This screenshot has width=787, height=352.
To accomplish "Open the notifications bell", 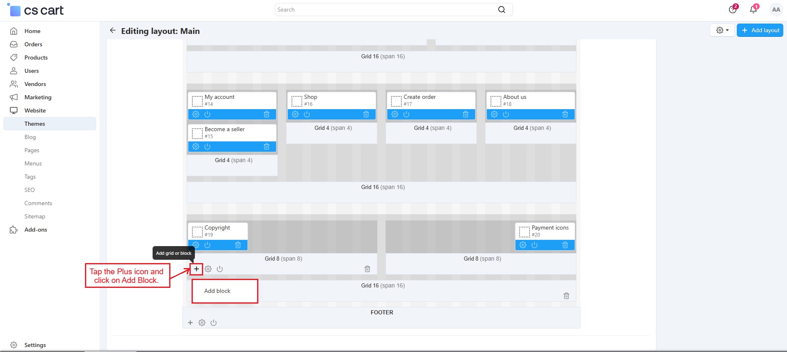I will (753, 10).
